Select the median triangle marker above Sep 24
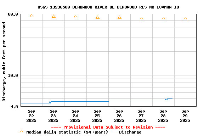The width and height of the screenshot is (204, 136). tap(75, 17)
